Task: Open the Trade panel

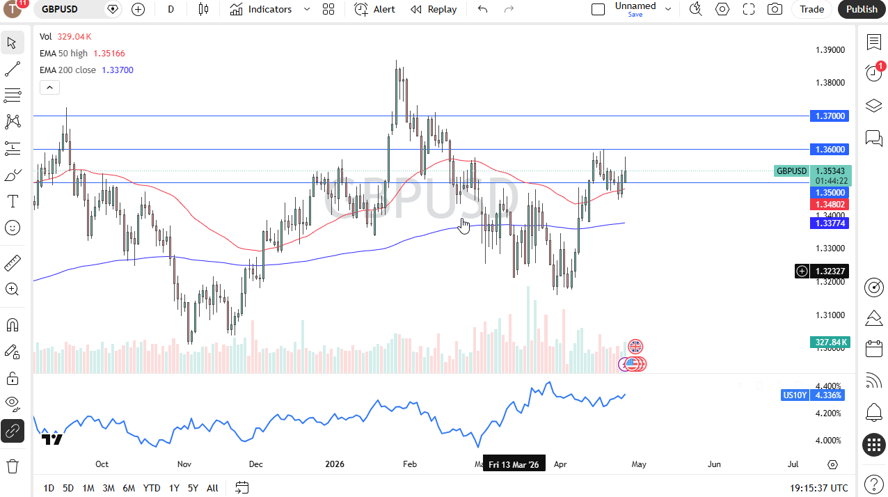Action: (811, 9)
